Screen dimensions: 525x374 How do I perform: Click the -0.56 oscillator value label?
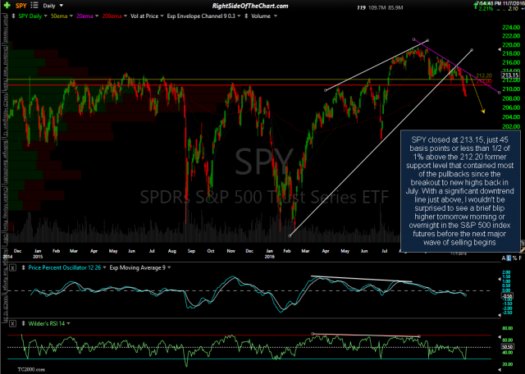(x=505, y=296)
